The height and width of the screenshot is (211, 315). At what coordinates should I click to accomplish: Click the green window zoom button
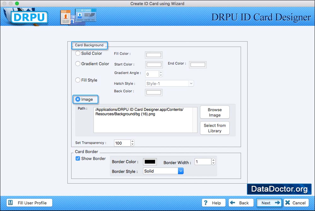[x=17, y=3]
